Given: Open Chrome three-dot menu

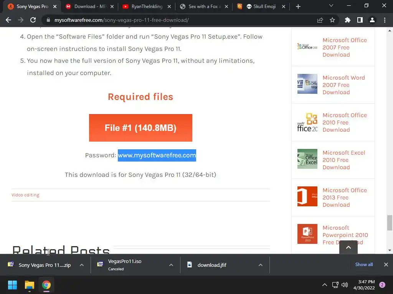Looking at the screenshot, I should (x=385, y=20).
